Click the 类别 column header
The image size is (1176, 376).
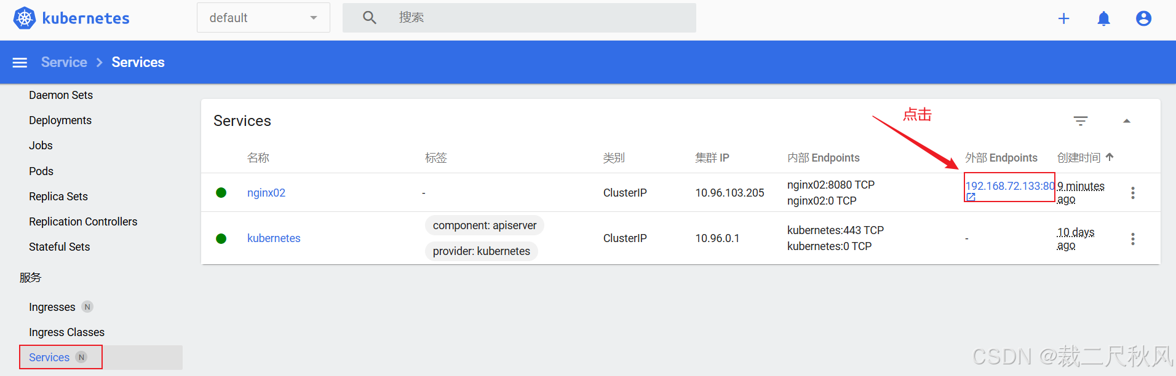614,158
